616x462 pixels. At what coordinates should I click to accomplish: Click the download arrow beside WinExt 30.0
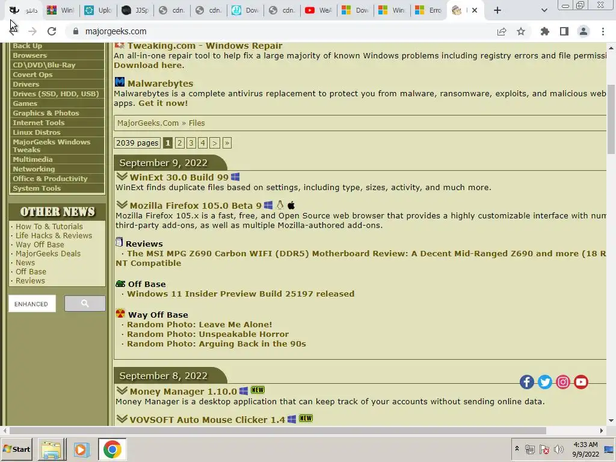(122, 176)
